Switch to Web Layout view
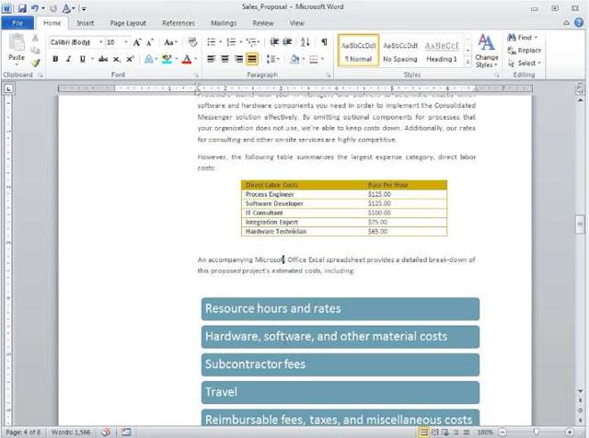The height and width of the screenshot is (438, 589). coord(445,432)
